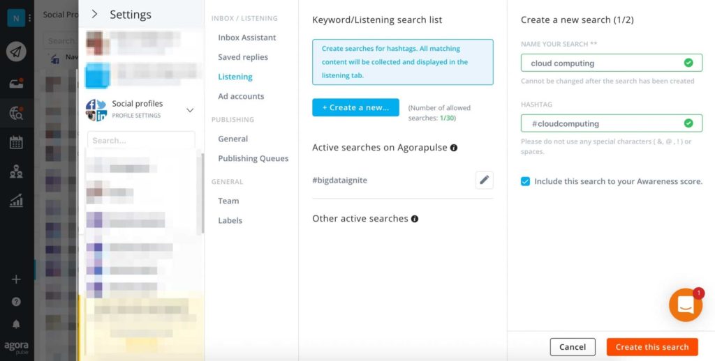This screenshot has height=361, width=715.
Task: Open the orange chat support widget
Action: coord(686,305)
